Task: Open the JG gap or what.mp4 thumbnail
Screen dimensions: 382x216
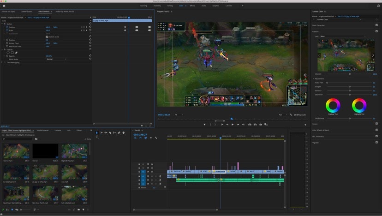Action: (45, 172)
